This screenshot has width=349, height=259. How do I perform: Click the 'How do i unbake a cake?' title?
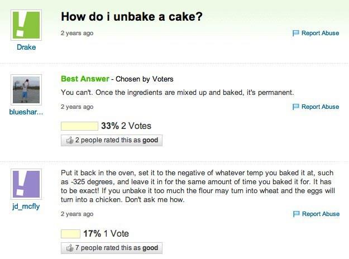coord(132,16)
